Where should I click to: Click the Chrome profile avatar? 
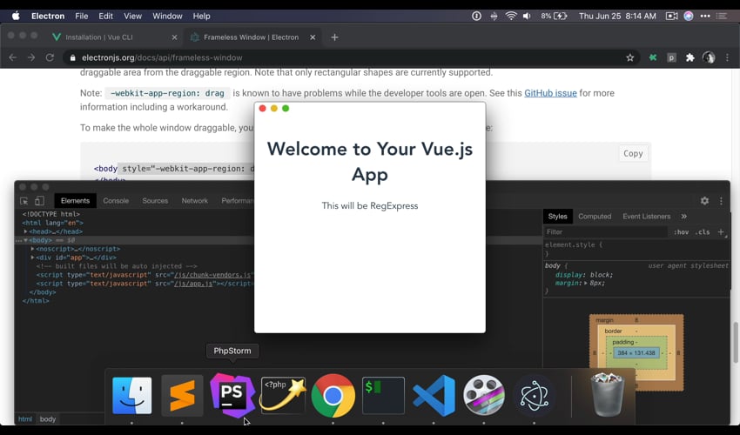point(709,57)
